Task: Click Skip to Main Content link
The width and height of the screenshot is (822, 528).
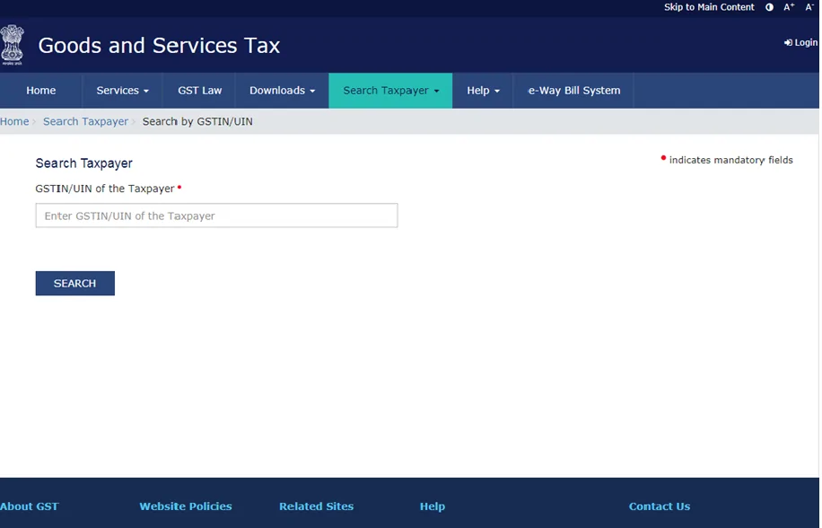Action: pos(709,7)
